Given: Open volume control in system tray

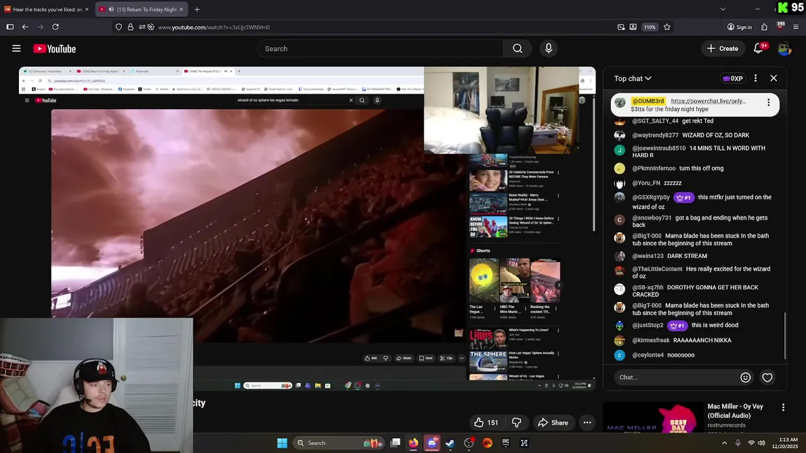Looking at the screenshot, I should 761,443.
